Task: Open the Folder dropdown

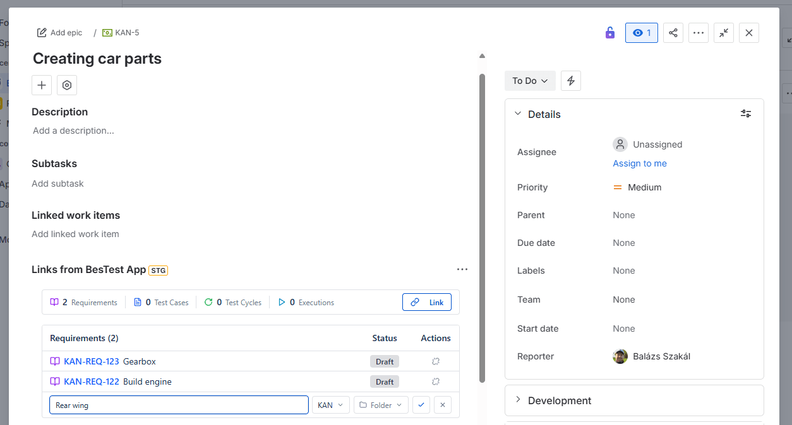Action: (381, 405)
